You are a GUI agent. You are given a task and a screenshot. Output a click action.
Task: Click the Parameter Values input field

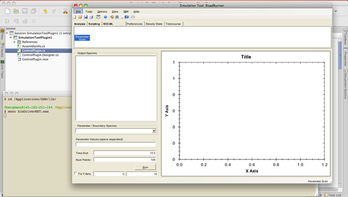coord(116,144)
